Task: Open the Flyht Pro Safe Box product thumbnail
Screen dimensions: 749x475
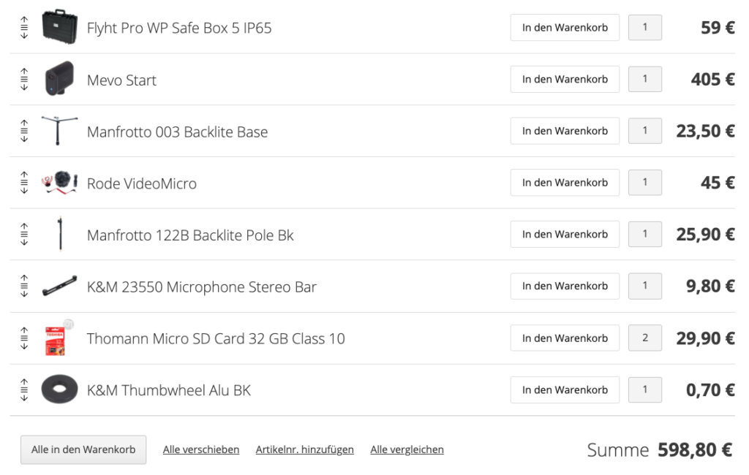Action: click(59, 27)
